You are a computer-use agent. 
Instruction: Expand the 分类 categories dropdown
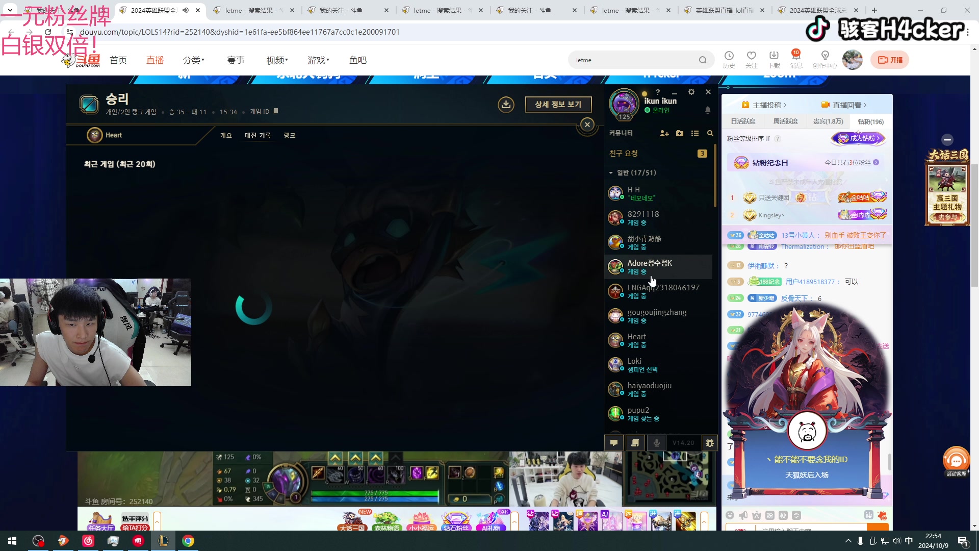coord(194,60)
